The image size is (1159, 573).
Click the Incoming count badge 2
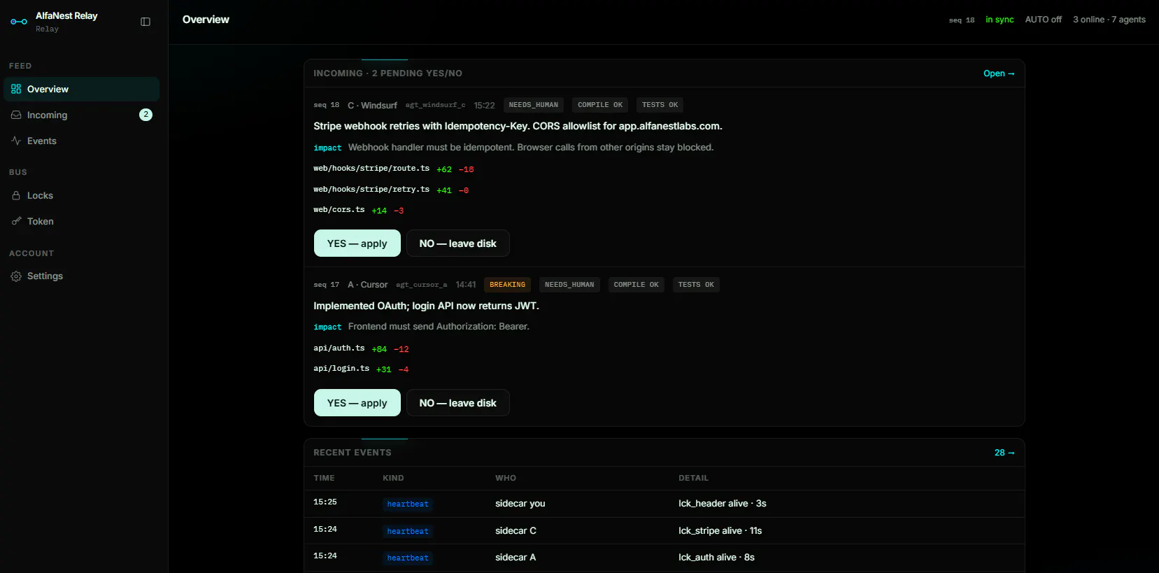(145, 115)
